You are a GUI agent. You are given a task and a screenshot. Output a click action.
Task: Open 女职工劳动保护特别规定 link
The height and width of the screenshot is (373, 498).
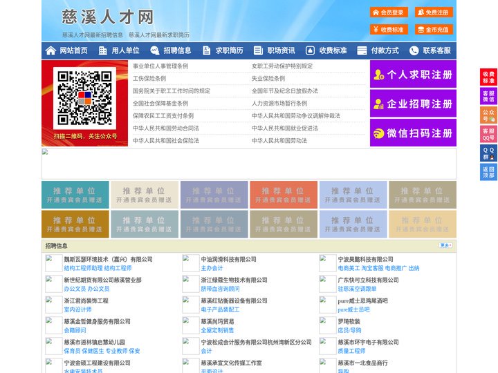coord(282,66)
